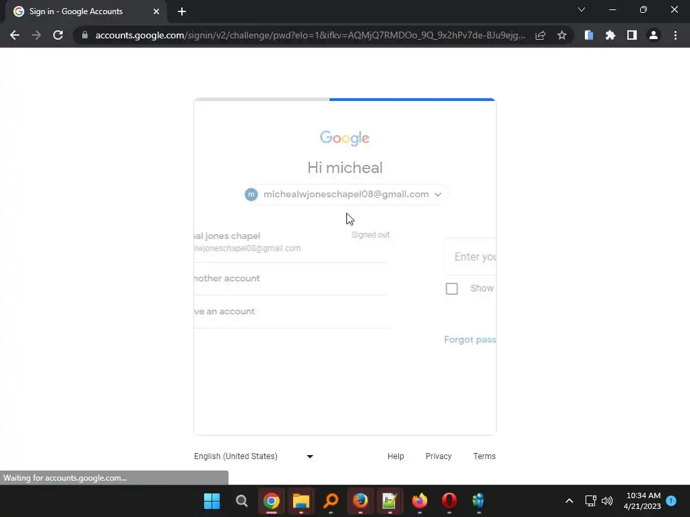Open the Forgot password link
Screen dimensions: 690x517
pyautogui.click(x=470, y=339)
